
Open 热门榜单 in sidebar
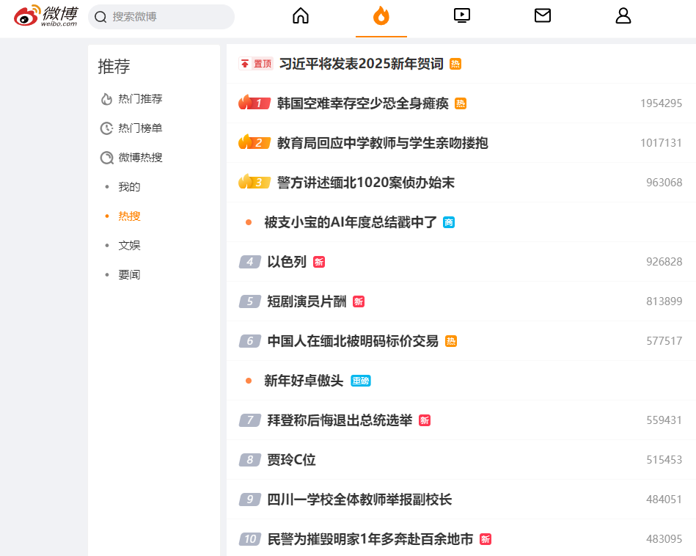[x=140, y=128]
